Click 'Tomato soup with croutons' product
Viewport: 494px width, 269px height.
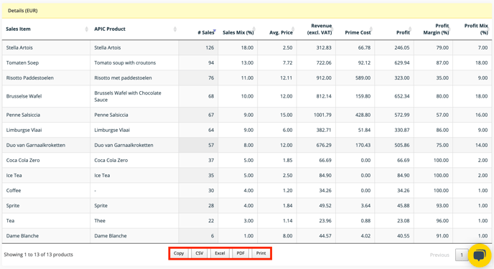125,63
